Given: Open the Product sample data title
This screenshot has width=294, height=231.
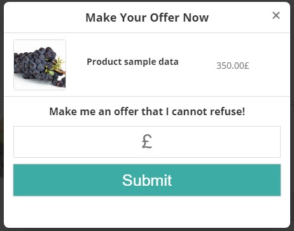Looking at the screenshot, I should click(132, 62).
